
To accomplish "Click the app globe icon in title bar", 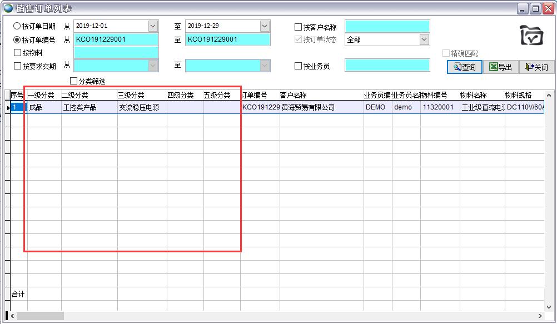I will click(x=8, y=8).
